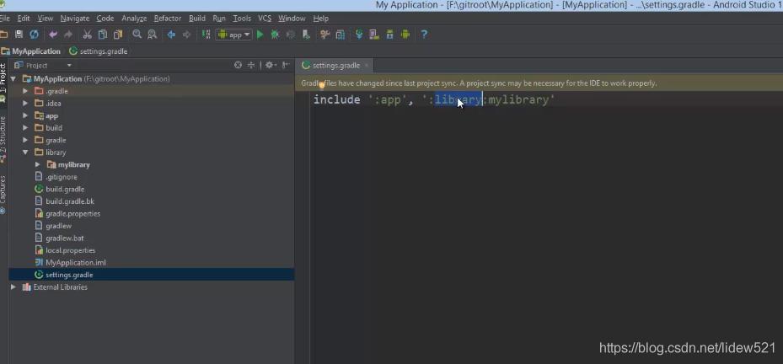Click Collapse All icon in Project panel
The height and width of the screenshot is (364, 783).
coord(251,65)
